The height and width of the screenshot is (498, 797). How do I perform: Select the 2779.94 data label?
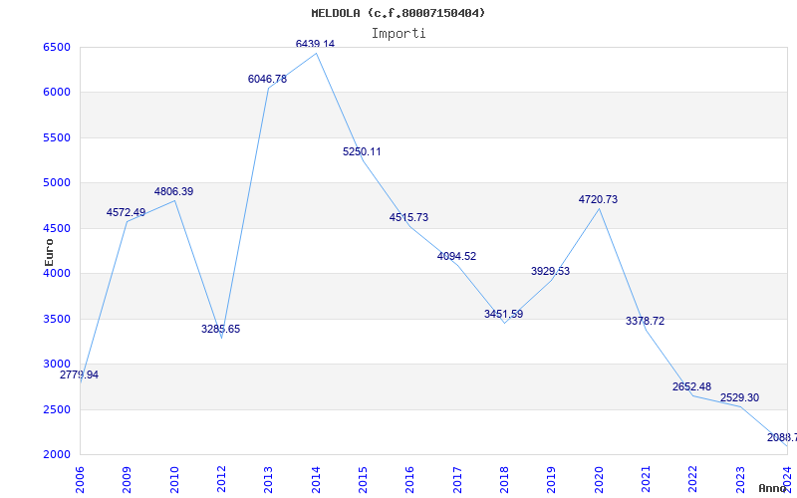(80, 375)
